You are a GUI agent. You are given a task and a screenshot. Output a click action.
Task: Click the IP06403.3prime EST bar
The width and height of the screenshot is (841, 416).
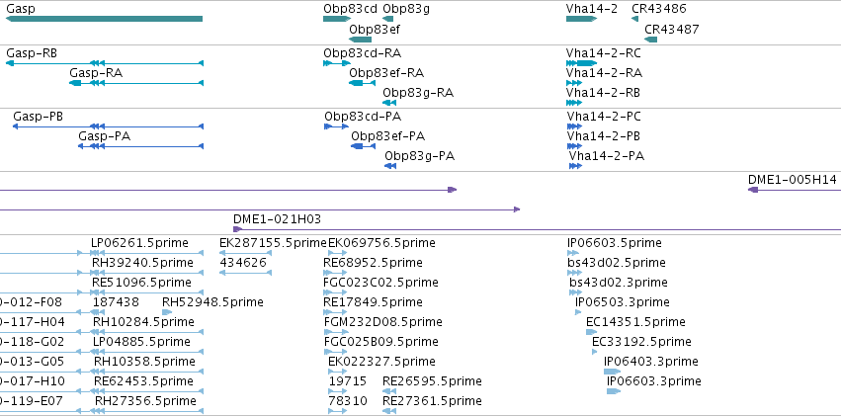click(612, 371)
